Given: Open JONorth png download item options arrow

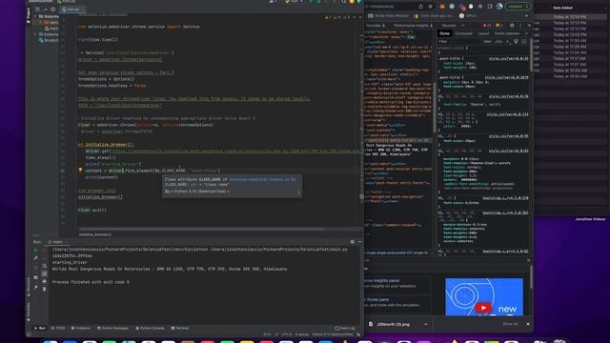Looking at the screenshot, I should click(x=426, y=324).
